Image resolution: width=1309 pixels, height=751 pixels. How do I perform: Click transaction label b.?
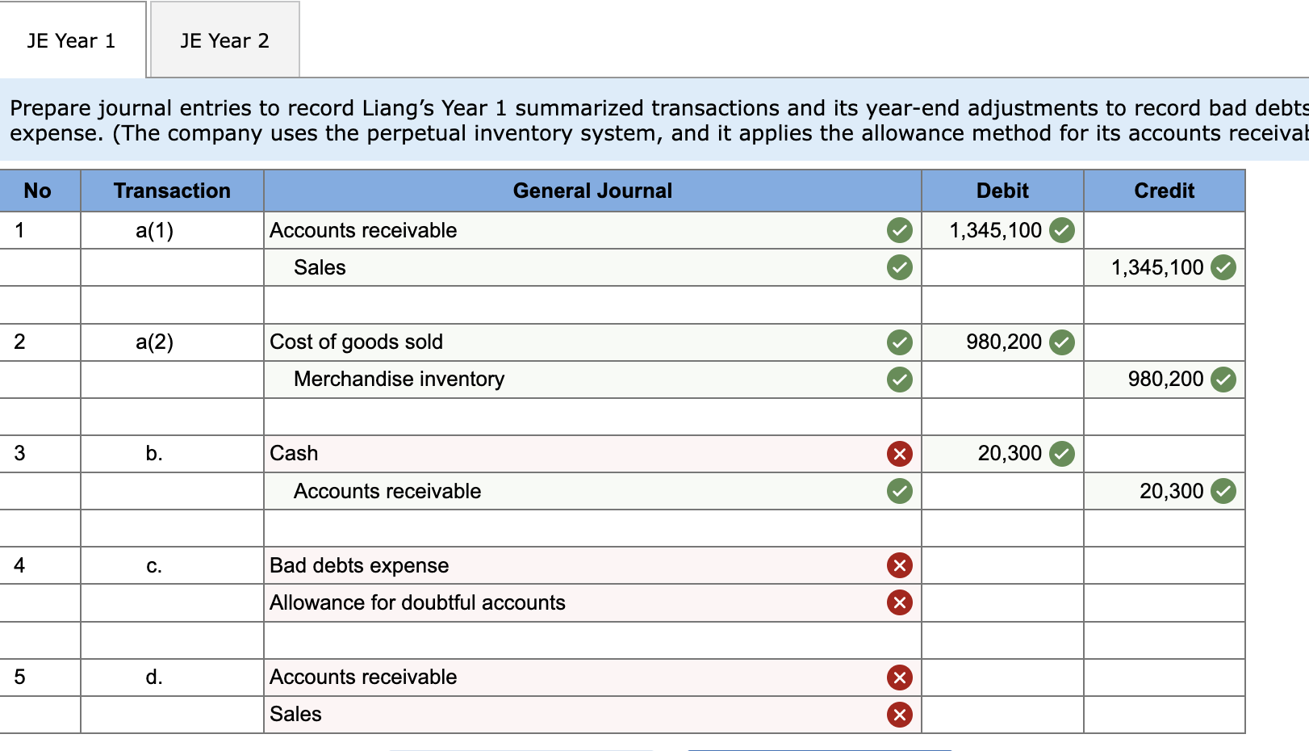click(154, 454)
